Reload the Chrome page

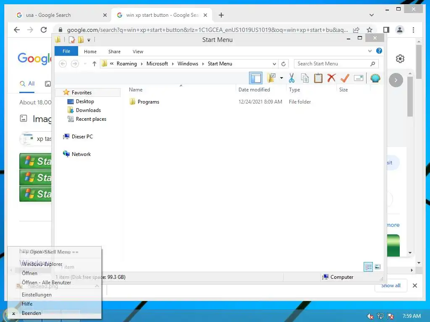click(44, 30)
